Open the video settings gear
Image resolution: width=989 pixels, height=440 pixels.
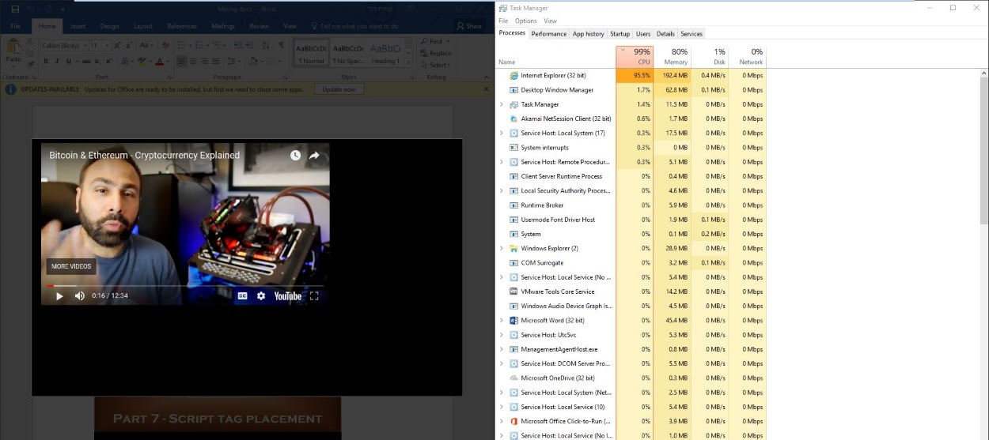[x=261, y=296]
